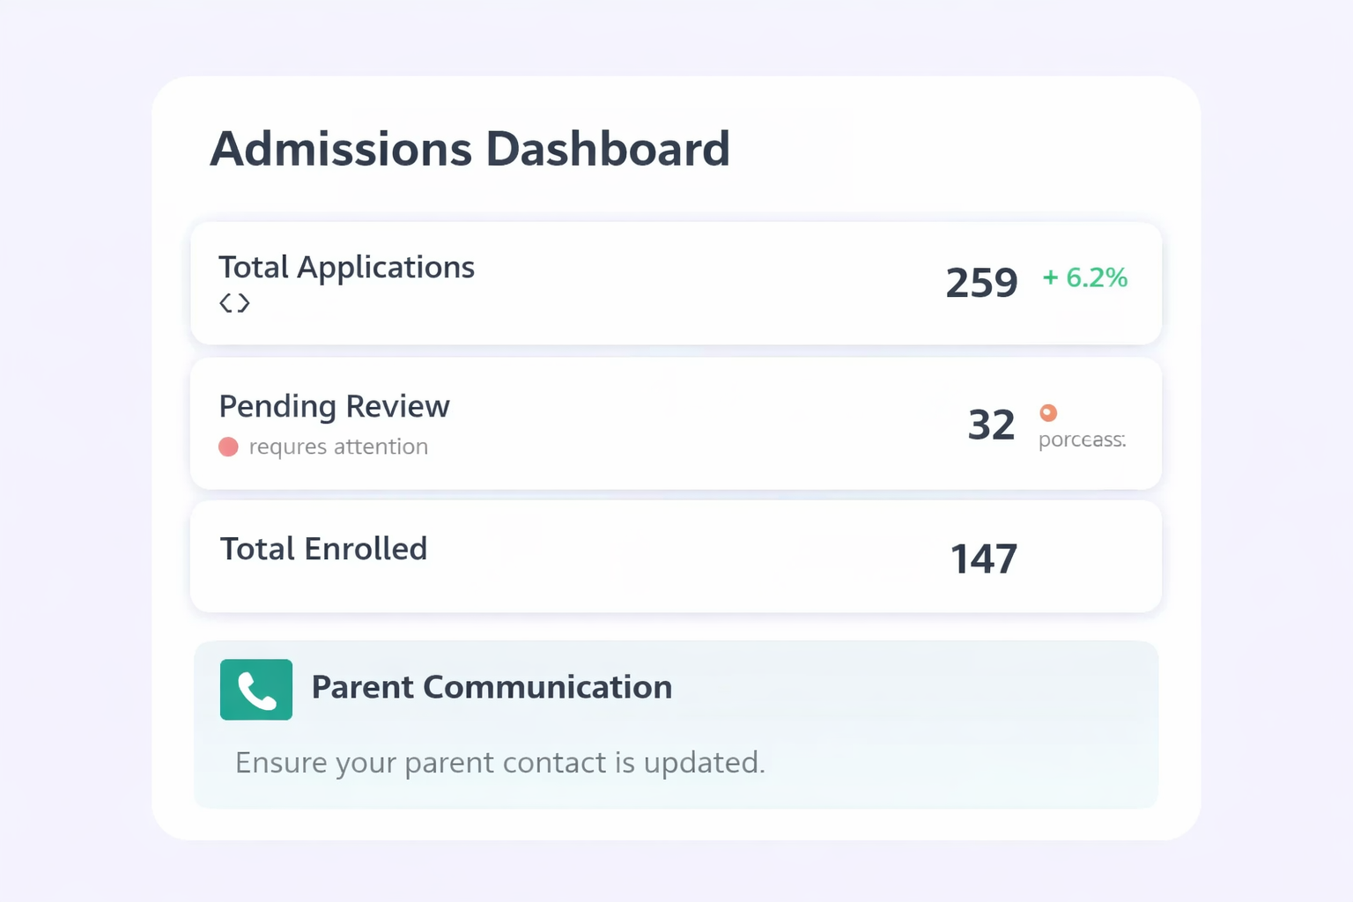Click the orange ring icon near 32
This screenshot has width=1353, height=902.
click(x=1048, y=412)
